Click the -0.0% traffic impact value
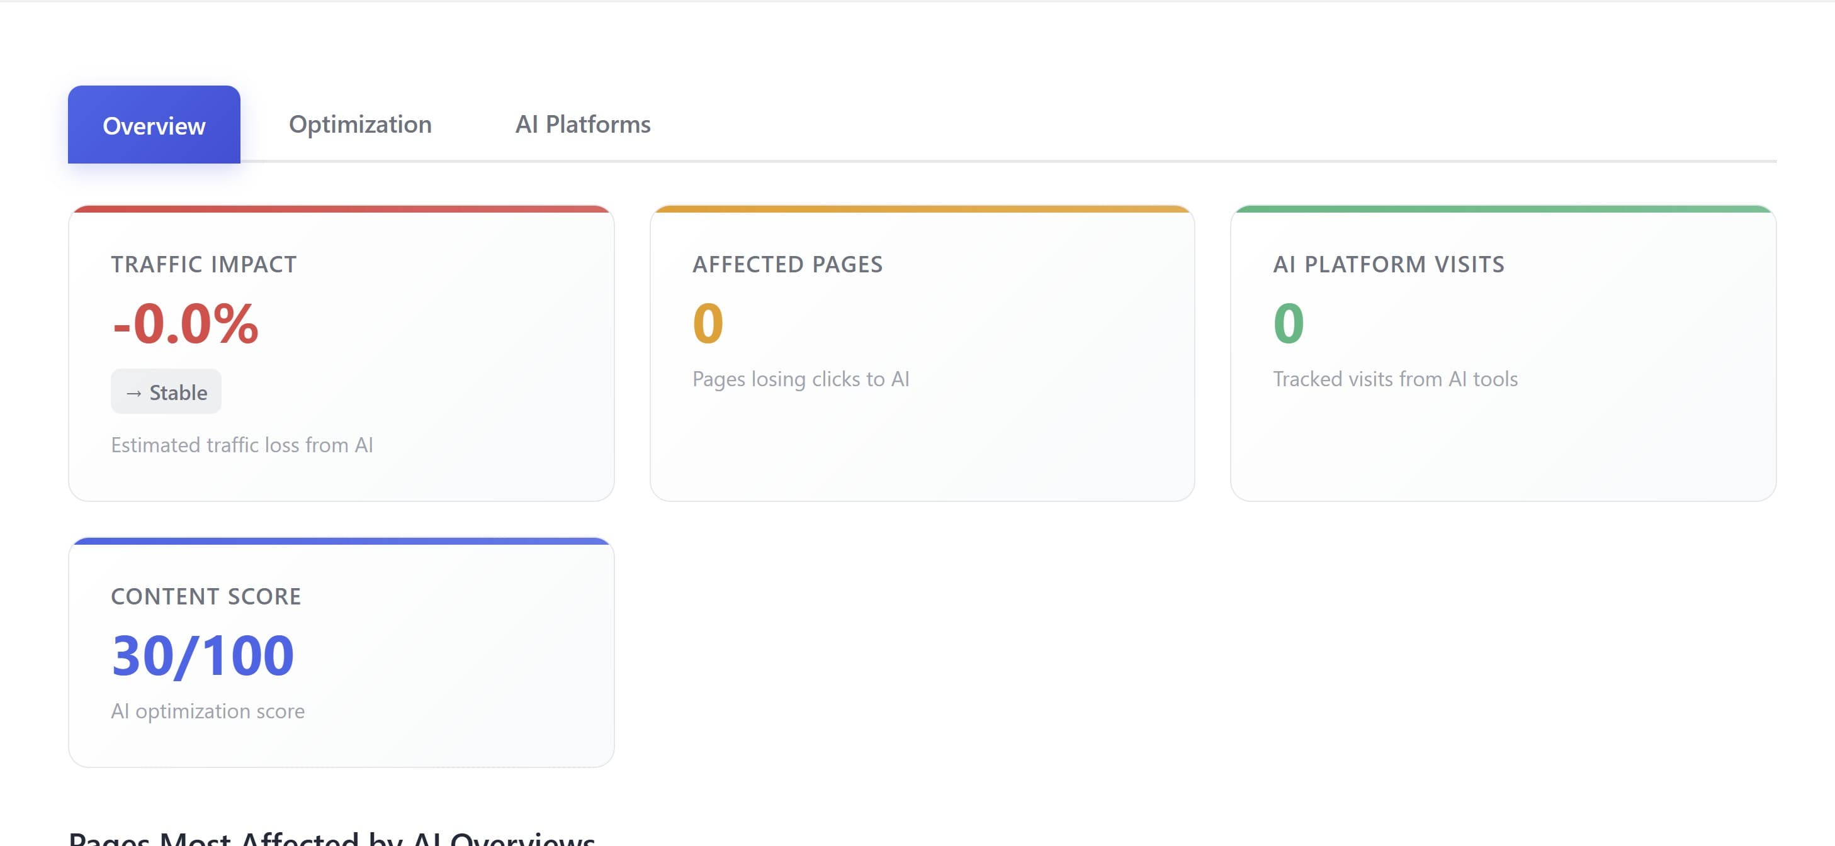This screenshot has height=846, width=1835. coord(184,328)
